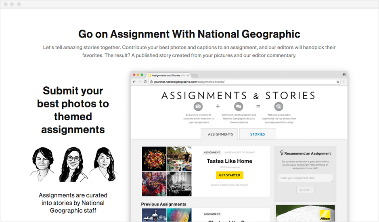Click the camera circle icon
The image size is (379, 222).
[198, 106]
